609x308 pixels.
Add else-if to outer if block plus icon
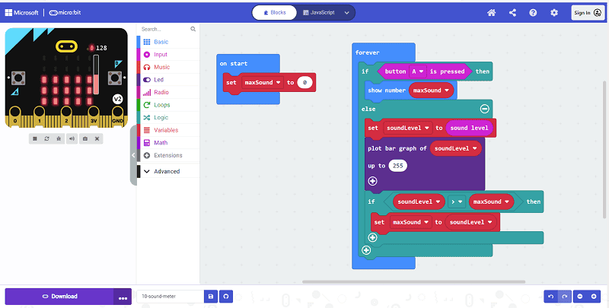coord(366,250)
